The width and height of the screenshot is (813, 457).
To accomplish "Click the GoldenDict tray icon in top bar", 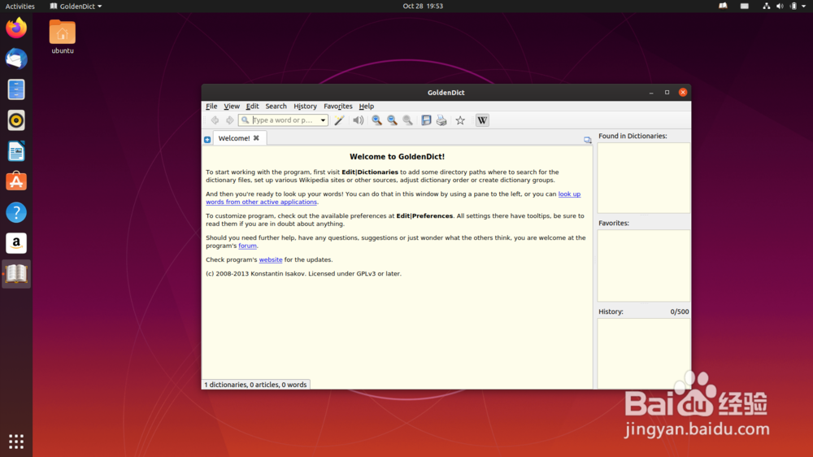I will [x=723, y=7].
